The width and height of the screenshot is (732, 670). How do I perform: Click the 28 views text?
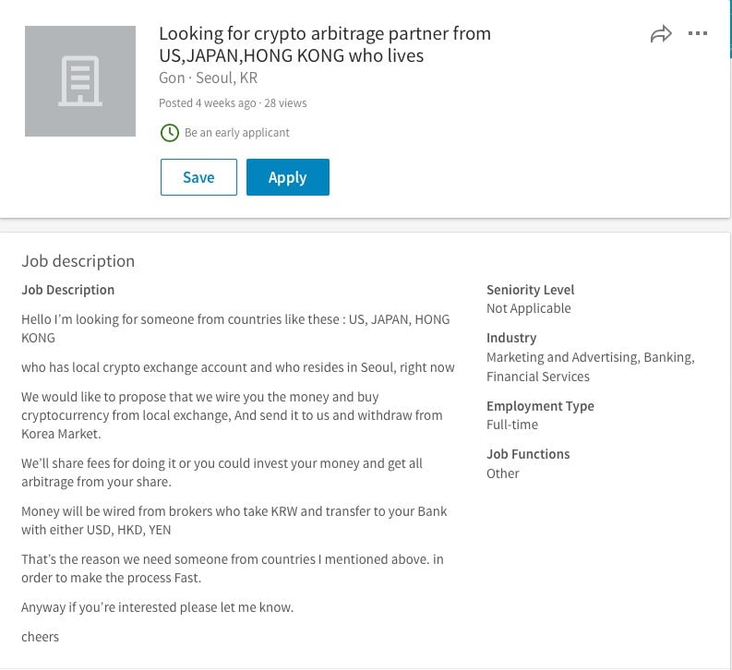coord(285,103)
